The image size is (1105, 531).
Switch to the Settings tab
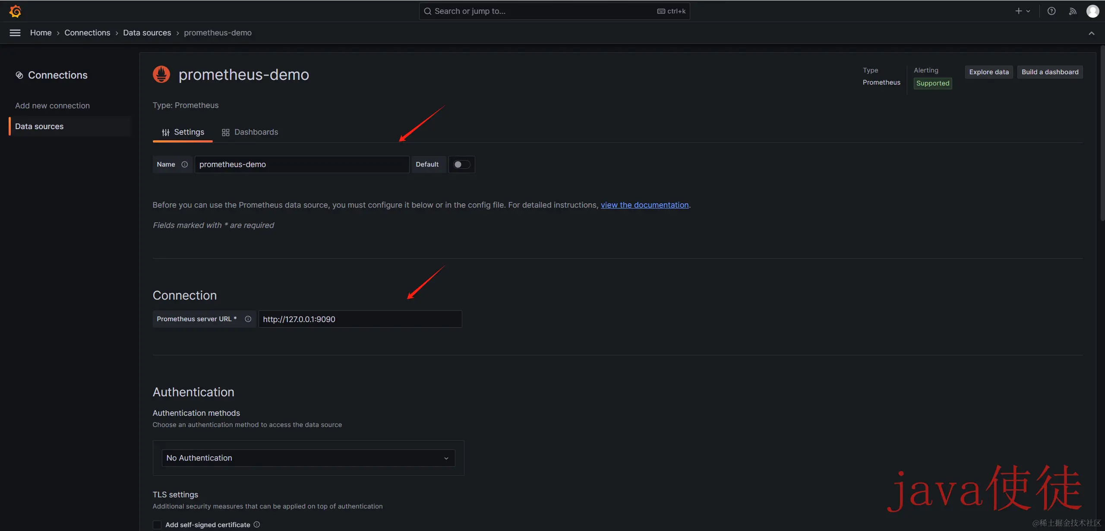[183, 132]
